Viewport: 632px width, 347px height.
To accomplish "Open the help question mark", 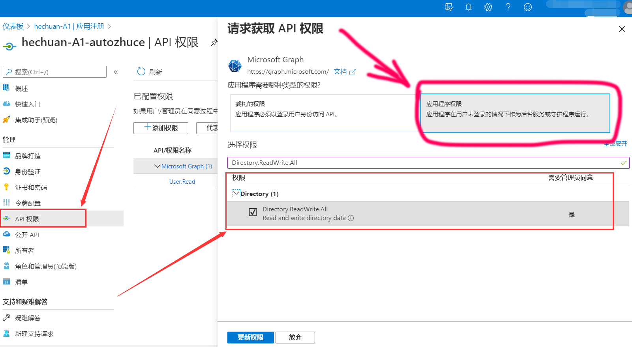I will 508,7.
